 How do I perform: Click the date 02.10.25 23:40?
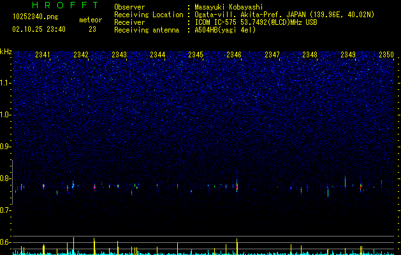[x=39, y=29]
